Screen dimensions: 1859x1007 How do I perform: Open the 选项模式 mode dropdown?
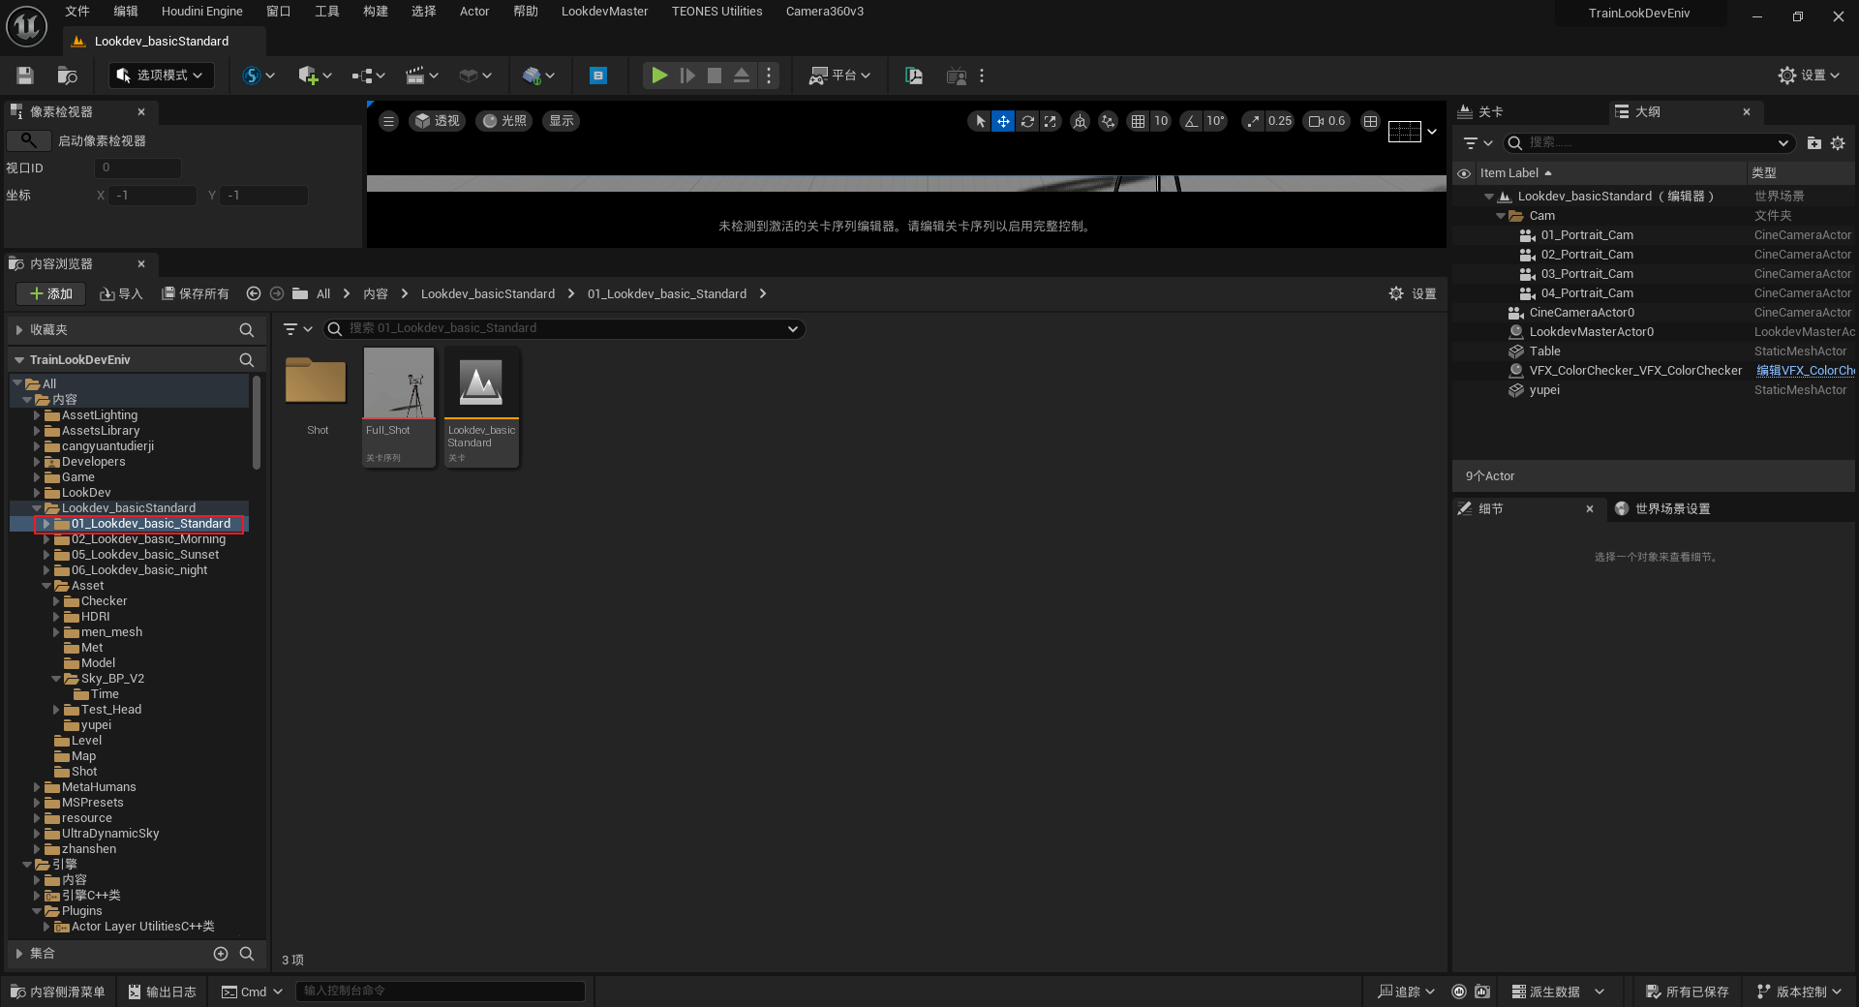tap(161, 76)
